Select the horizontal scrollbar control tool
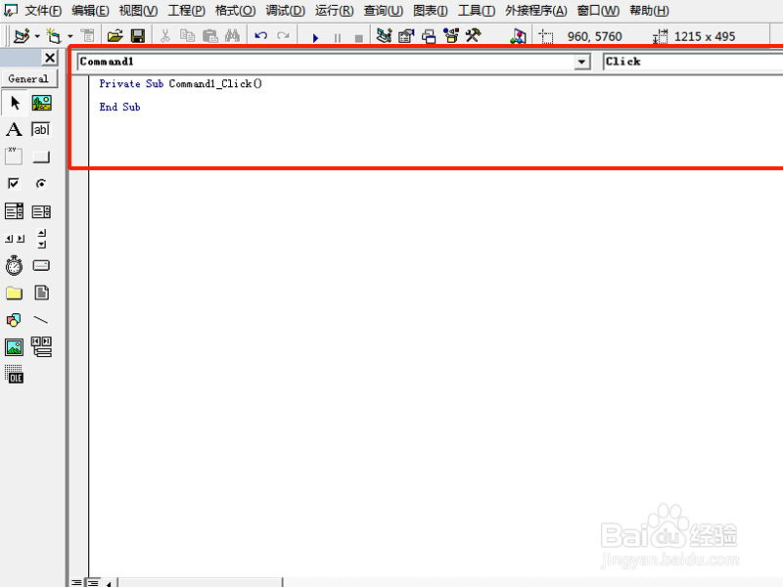 pos(15,239)
